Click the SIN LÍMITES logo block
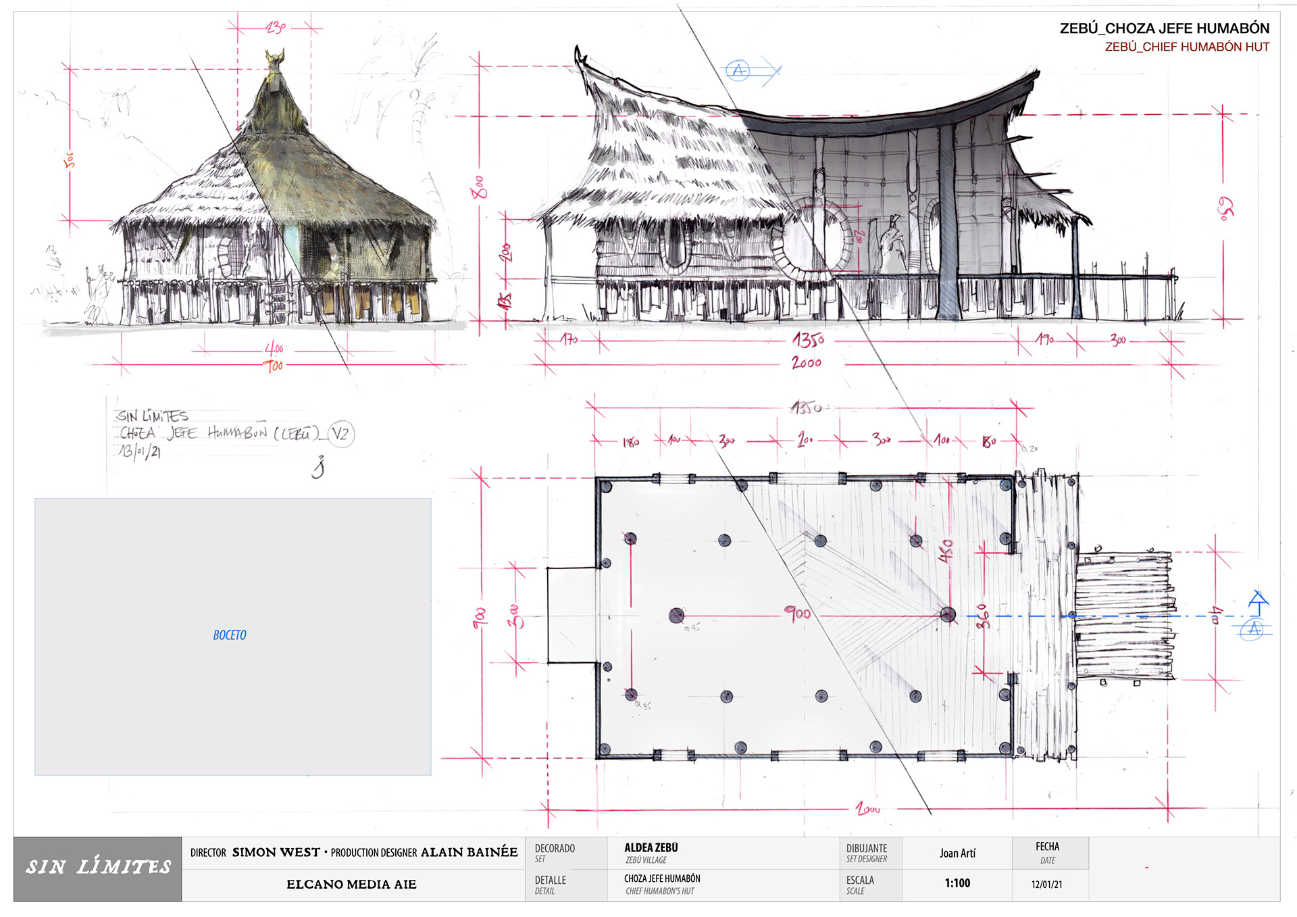 [98, 868]
